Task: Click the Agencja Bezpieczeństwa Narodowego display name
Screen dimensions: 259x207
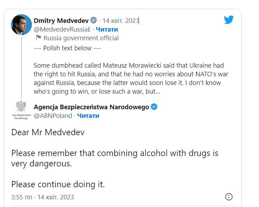Action: click(91, 107)
